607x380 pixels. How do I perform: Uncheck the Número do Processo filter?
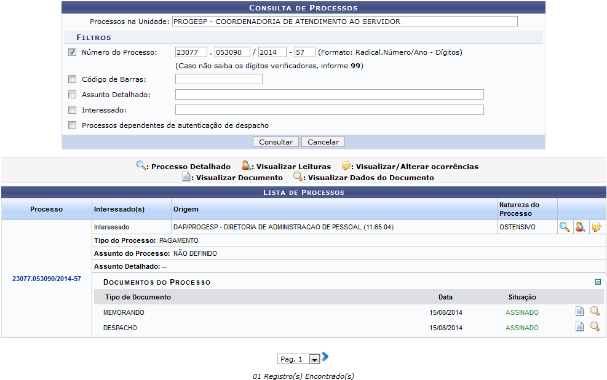point(73,52)
